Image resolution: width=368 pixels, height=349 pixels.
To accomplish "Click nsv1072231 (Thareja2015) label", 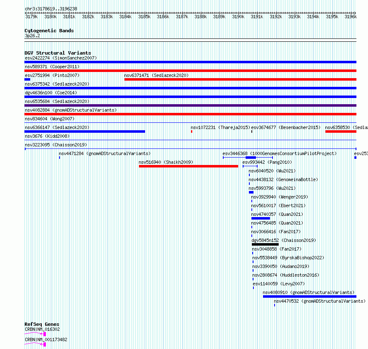I will pyautogui.click(x=220, y=127).
